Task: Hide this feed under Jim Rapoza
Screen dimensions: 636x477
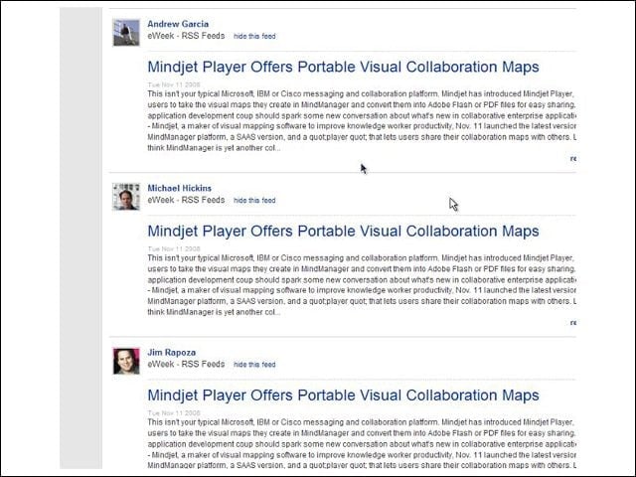Action: (x=254, y=365)
